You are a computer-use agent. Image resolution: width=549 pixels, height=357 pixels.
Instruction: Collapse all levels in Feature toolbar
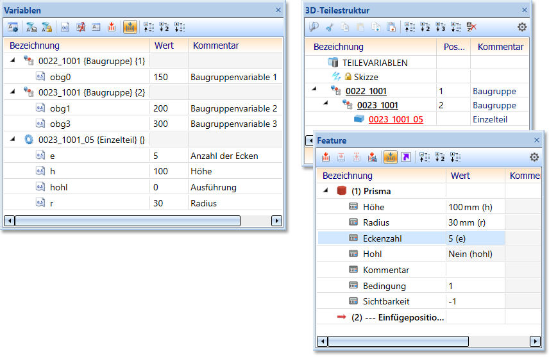pos(425,157)
